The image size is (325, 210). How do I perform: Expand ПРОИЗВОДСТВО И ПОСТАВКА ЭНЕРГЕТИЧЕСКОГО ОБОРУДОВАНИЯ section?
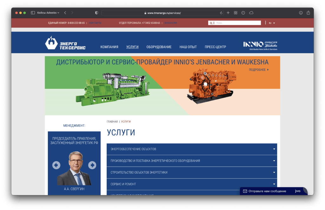[192, 161]
